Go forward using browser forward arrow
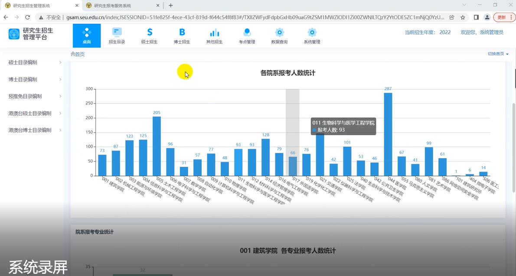Image resolution: width=516 pixels, height=276 pixels. click(16, 17)
